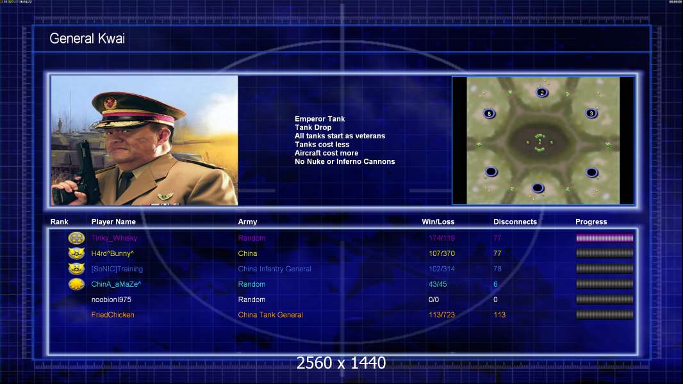Screen dimensions: 683x384
Task: Click the Progress column header
Action: coord(591,221)
